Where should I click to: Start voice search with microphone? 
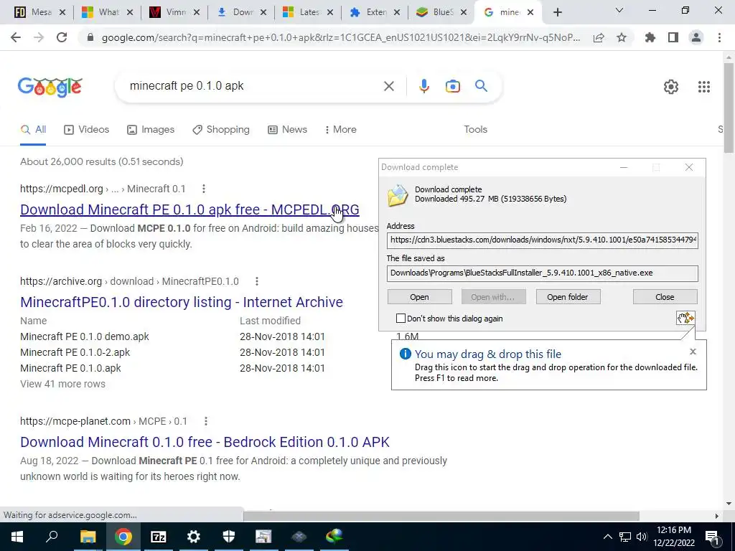pos(423,86)
